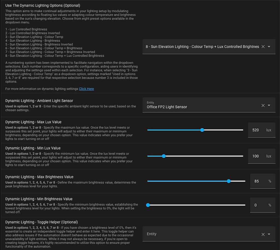This screenshot has height=250, width=280.
Task: Click the Min Lux value field showing 100
Action: point(262,156)
